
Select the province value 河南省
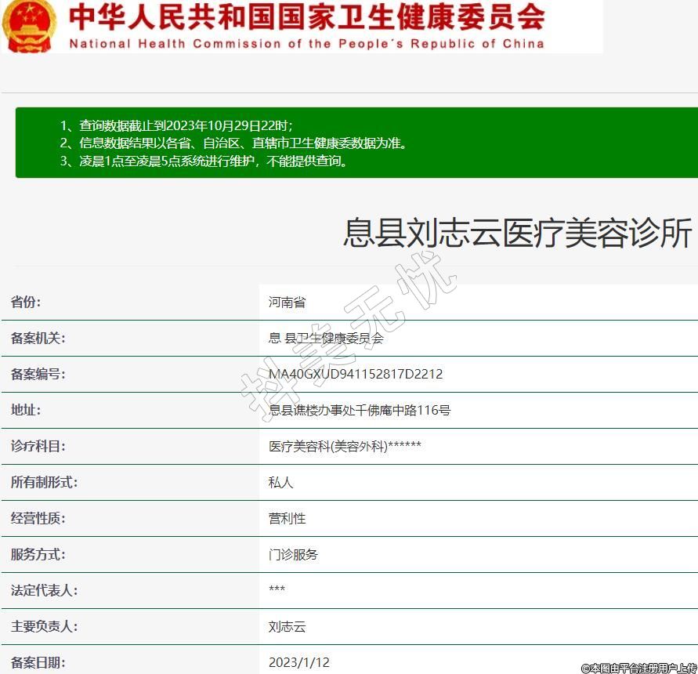287,302
